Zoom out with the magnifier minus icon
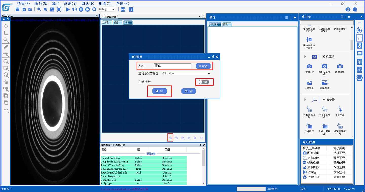Screen dimensions: 365x192 (x=46, y=9)
